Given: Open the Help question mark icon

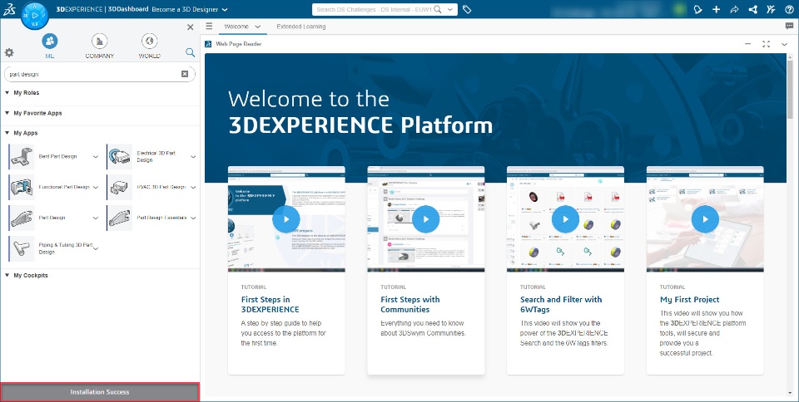Looking at the screenshot, I should pyautogui.click(x=789, y=9).
